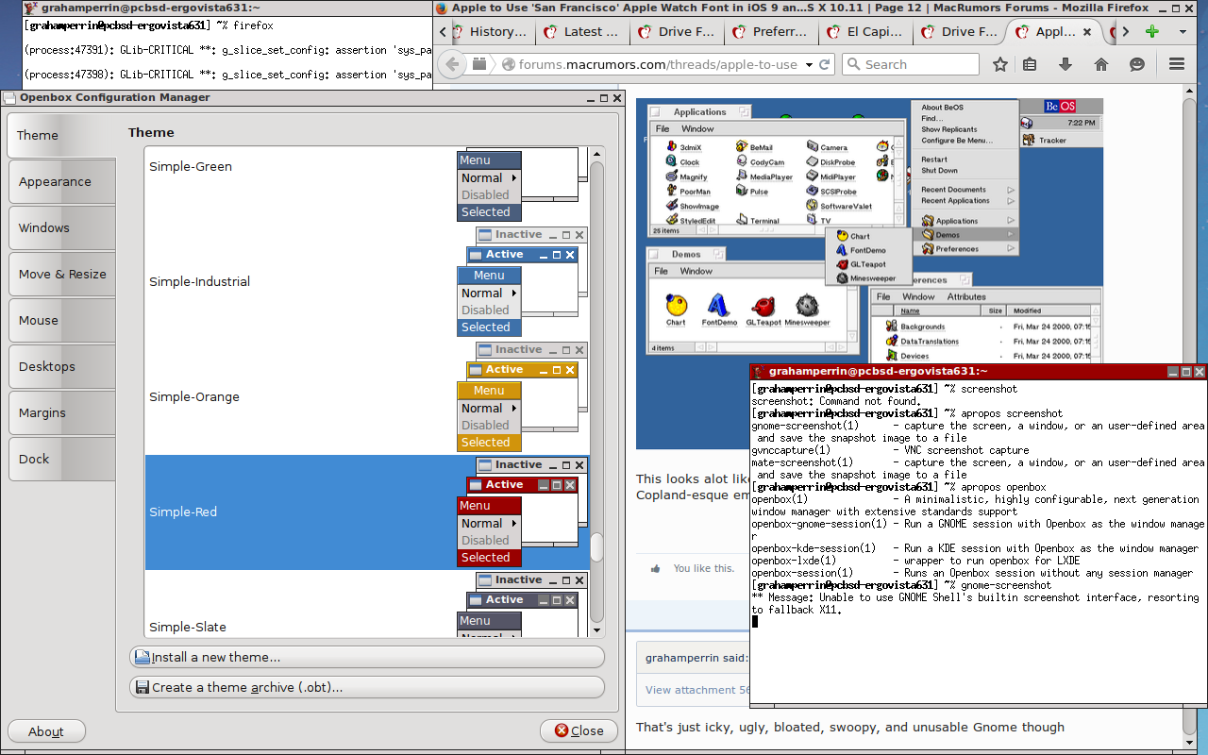Click 'firefox' command in background terminal
The image size is (1208, 755).
coord(253,25)
